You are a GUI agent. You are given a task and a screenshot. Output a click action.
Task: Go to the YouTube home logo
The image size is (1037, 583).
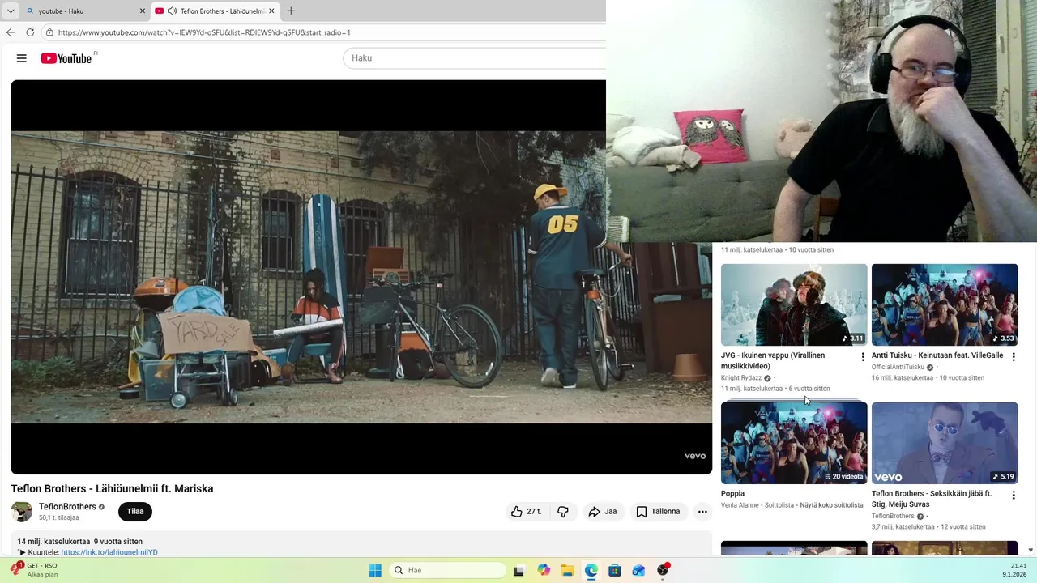coord(66,58)
